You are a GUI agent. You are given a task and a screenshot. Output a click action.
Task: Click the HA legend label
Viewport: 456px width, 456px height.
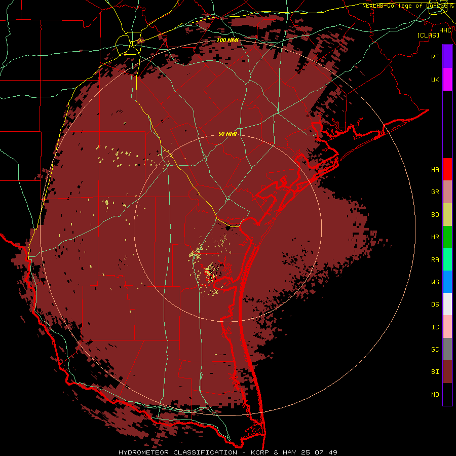(435, 170)
